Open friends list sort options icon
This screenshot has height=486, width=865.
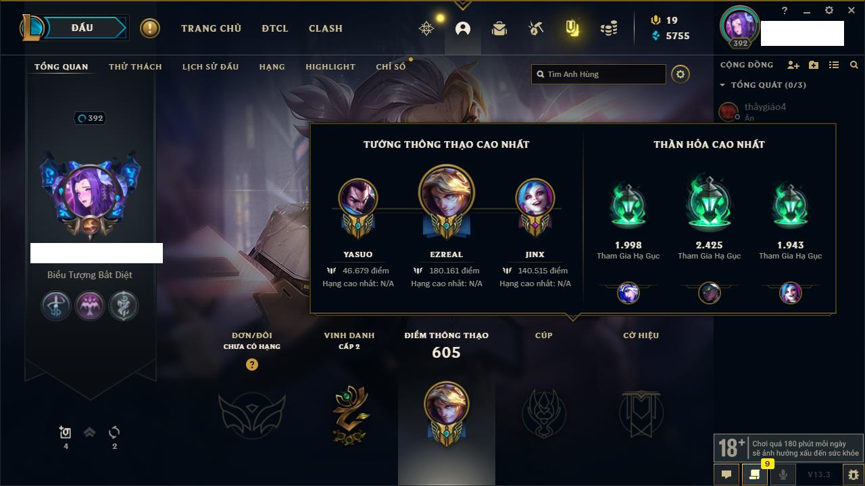834,65
